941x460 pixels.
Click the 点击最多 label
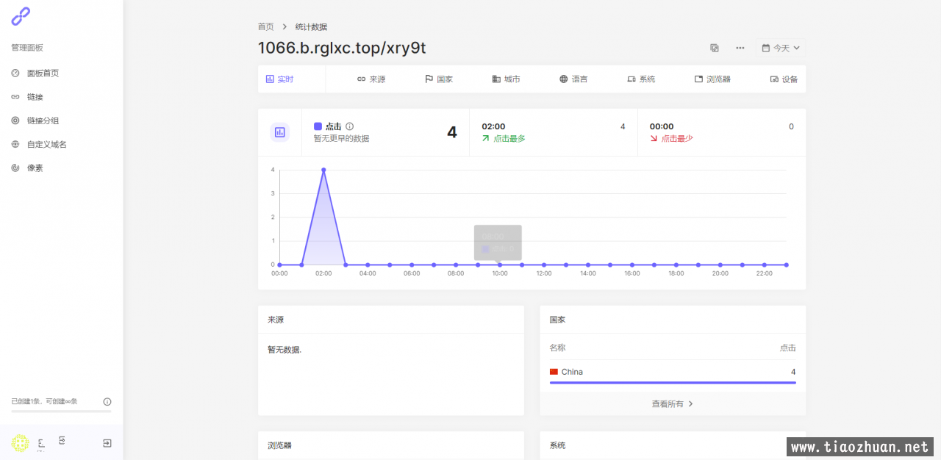coord(509,138)
